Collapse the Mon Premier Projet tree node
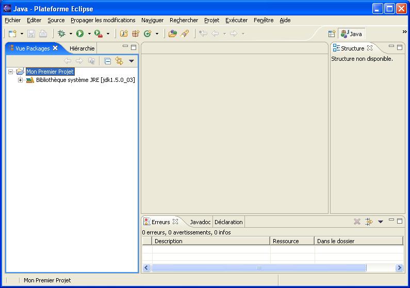Screen dimensions: 410x288 [11, 72]
